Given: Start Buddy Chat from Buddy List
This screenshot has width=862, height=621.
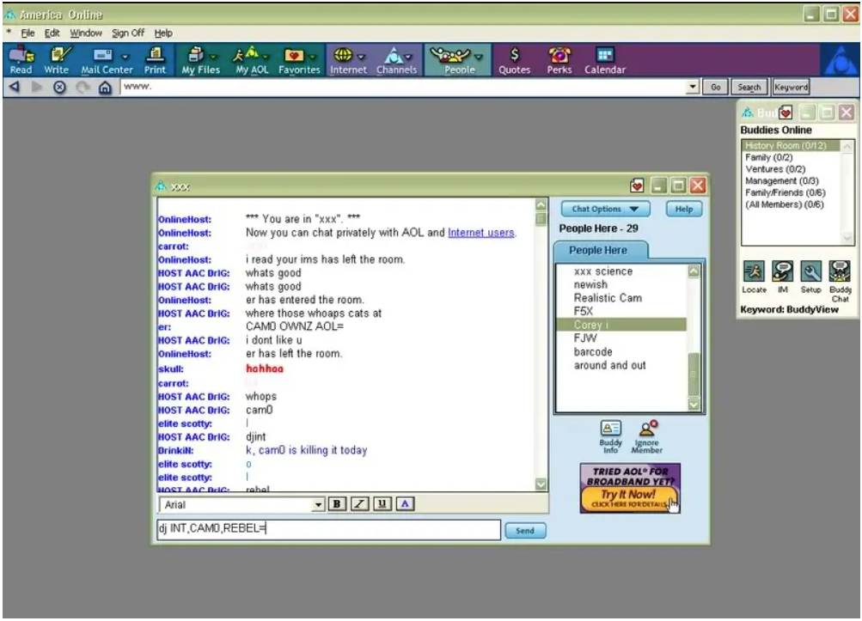Looking at the screenshot, I should coord(840,282).
